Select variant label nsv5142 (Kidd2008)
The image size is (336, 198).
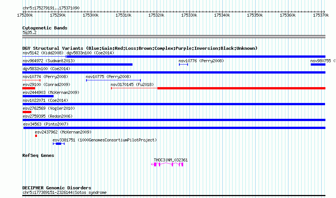point(43,53)
